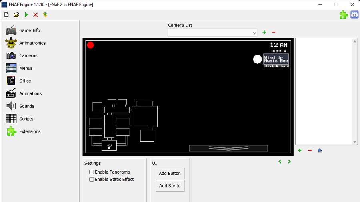The width and height of the screenshot is (360, 202).
Task: Expand the Camera List dropdown
Action: (213, 33)
